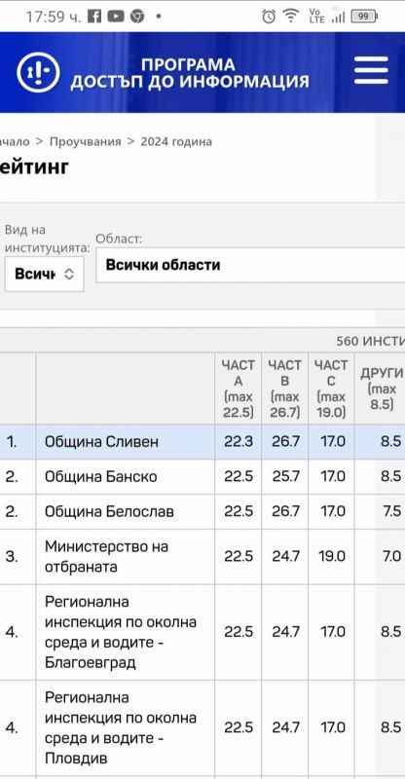This screenshot has height=779, width=405.
Task: Tap the battery level indicator
Action: click(x=364, y=17)
